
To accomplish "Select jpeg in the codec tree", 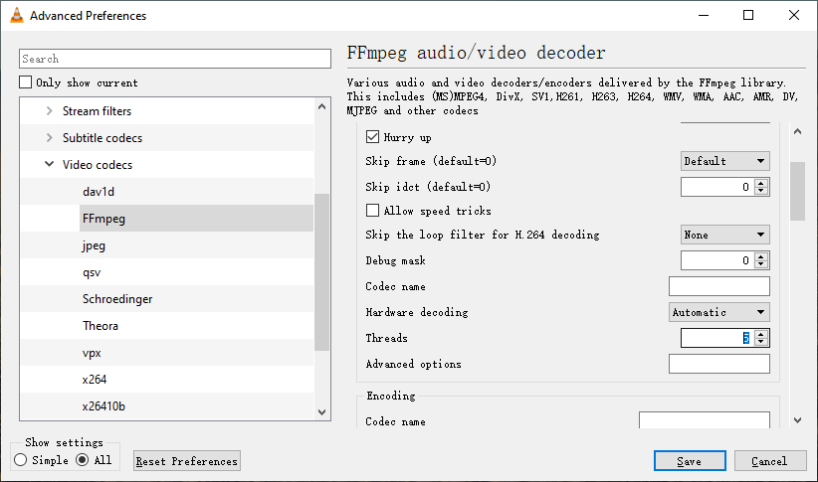I will click(x=94, y=245).
